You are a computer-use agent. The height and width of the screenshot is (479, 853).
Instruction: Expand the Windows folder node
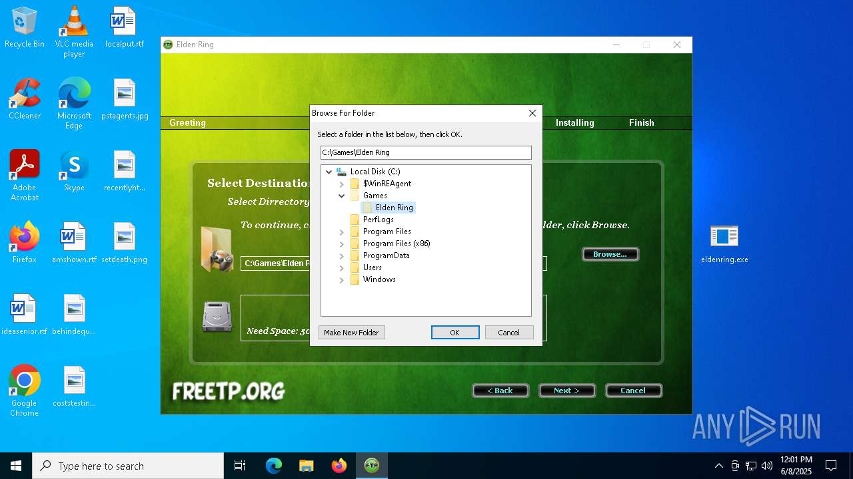[x=342, y=279]
